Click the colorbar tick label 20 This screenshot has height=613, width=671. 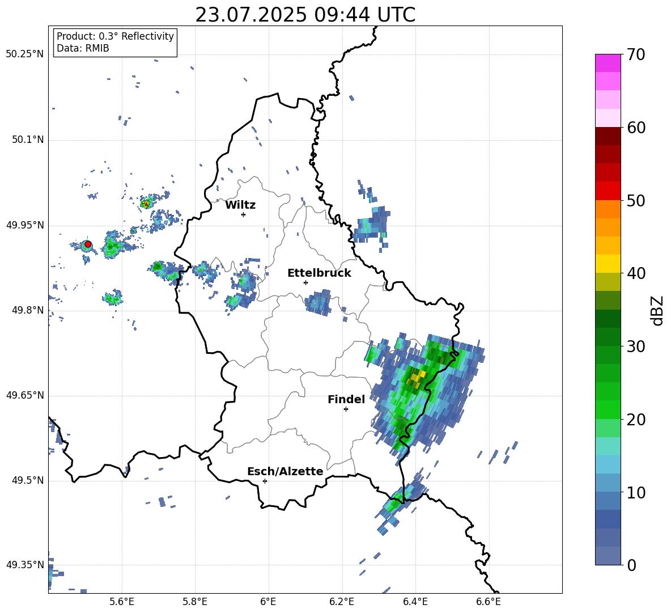(636, 420)
